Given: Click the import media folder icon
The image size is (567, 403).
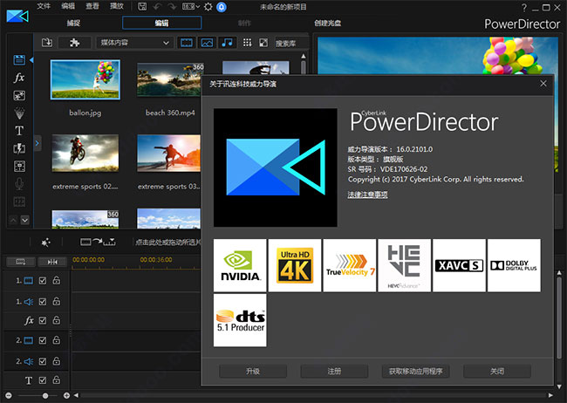Looking at the screenshot, I should 47,42.
